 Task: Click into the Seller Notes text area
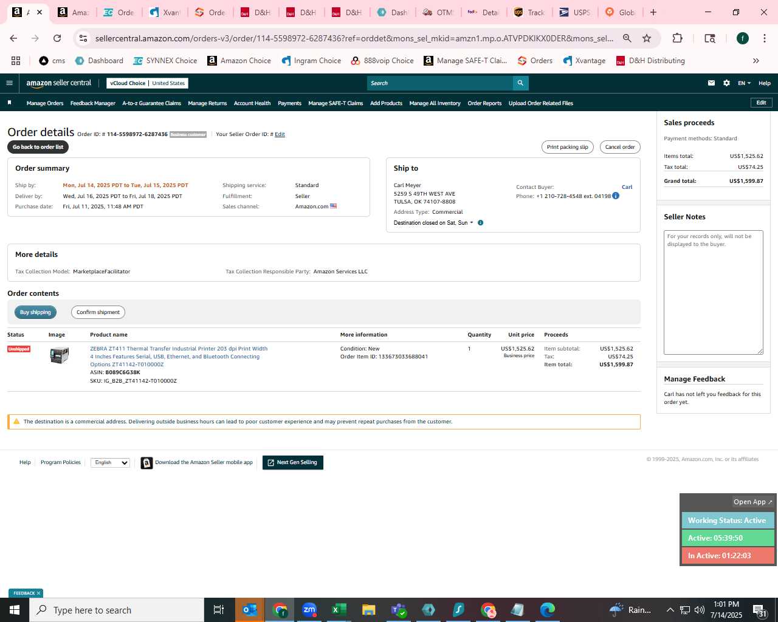coord(714,292)
